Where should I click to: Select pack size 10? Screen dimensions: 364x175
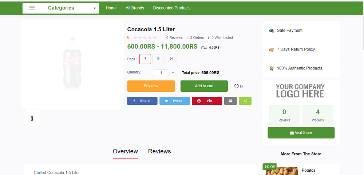158,59
